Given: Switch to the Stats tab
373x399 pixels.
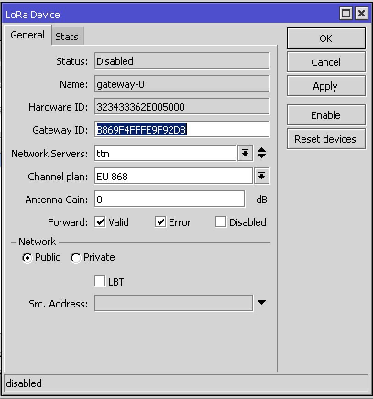Looking at the screenshot, I should click(x=67, y=37).
